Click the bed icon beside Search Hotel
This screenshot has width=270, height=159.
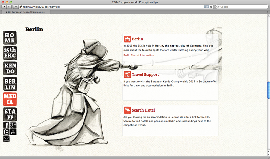pyautogui.click(x=127, y=110)
